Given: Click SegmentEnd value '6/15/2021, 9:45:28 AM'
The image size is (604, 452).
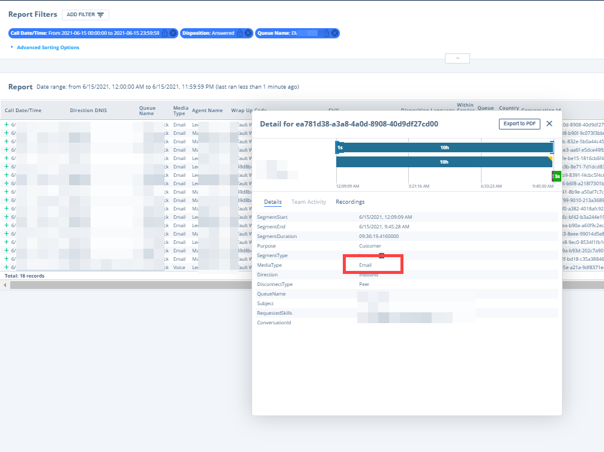Looking at the screenshot, I should (384, 227).
